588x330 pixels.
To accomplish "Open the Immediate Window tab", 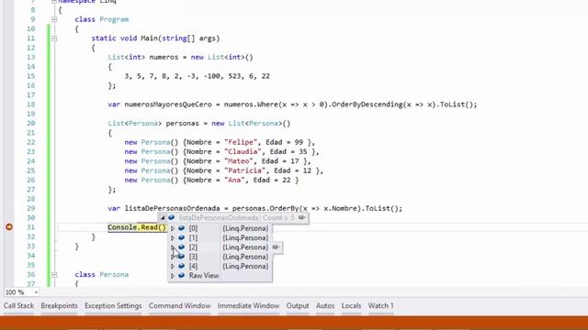I will tap(248, 305).
